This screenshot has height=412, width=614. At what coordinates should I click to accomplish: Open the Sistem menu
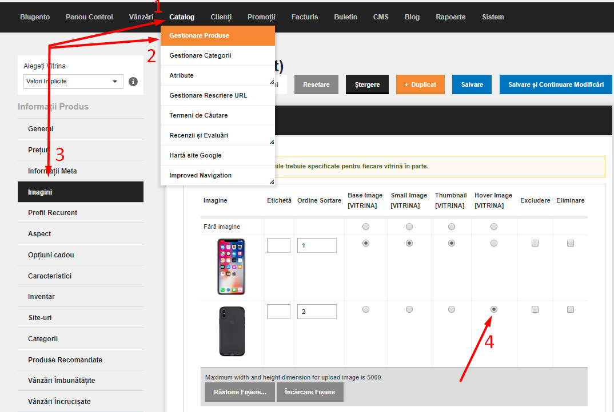click(493, 17)
